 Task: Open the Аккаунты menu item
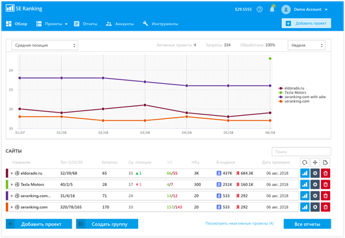point(120,23)
